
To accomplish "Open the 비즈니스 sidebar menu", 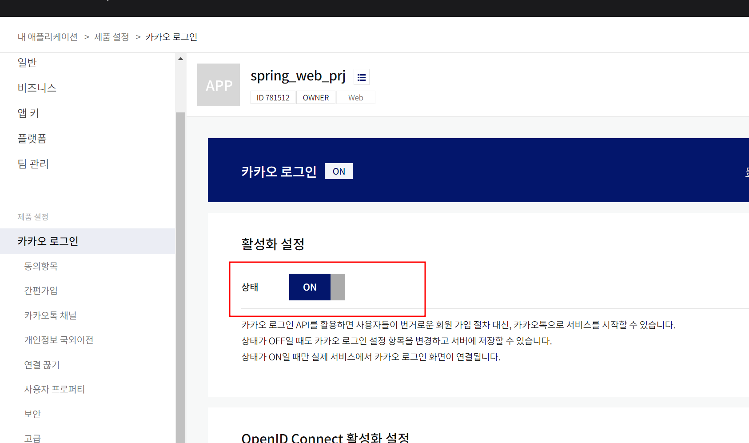I will click(37, 88).
